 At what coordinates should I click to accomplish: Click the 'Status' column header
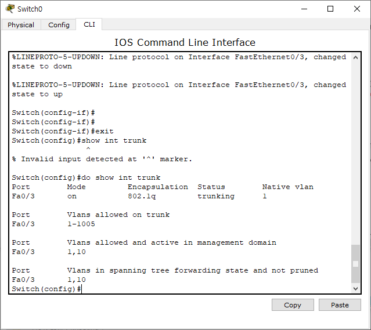point(211,187)
